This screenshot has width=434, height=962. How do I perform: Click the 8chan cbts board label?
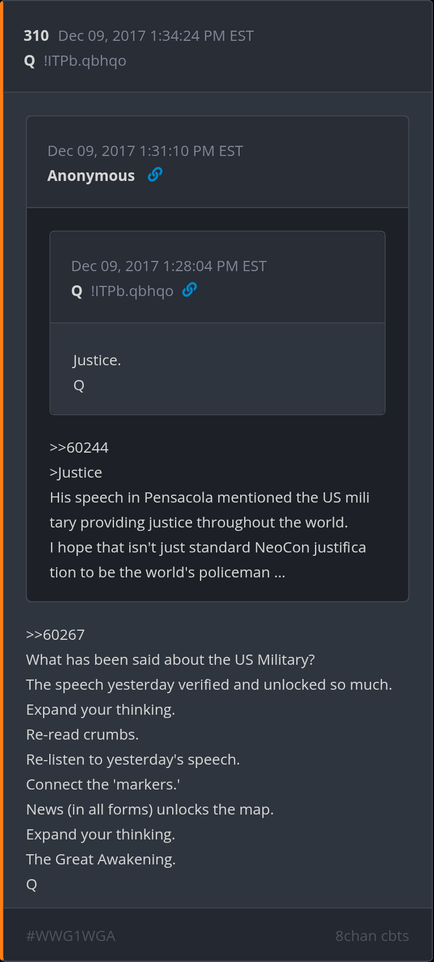(x=372, y=936)
